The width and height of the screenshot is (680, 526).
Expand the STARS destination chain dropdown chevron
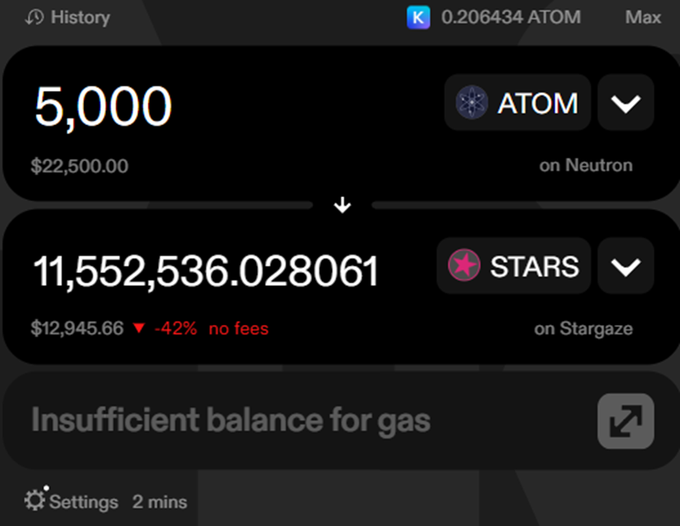click(626, 266)
